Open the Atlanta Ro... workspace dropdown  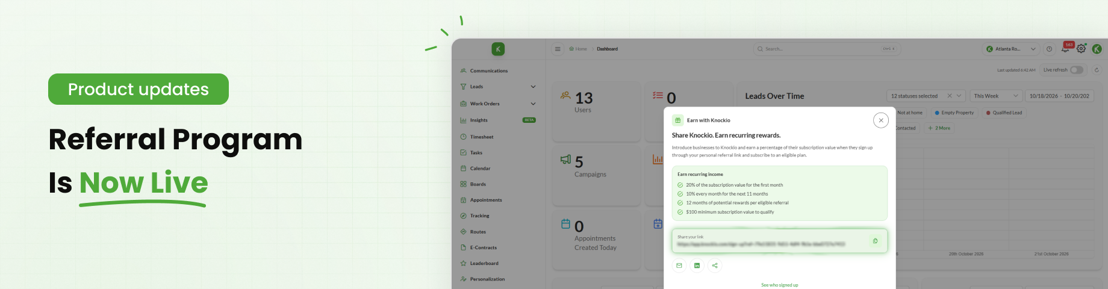click(x=1010, y=49)
